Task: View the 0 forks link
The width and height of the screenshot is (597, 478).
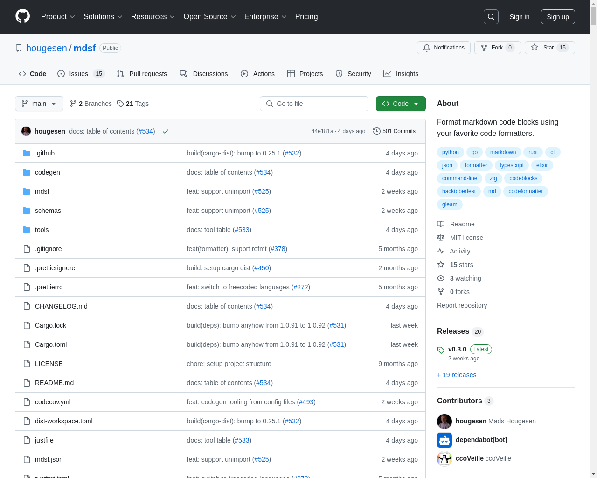Action: pos(453,292)
